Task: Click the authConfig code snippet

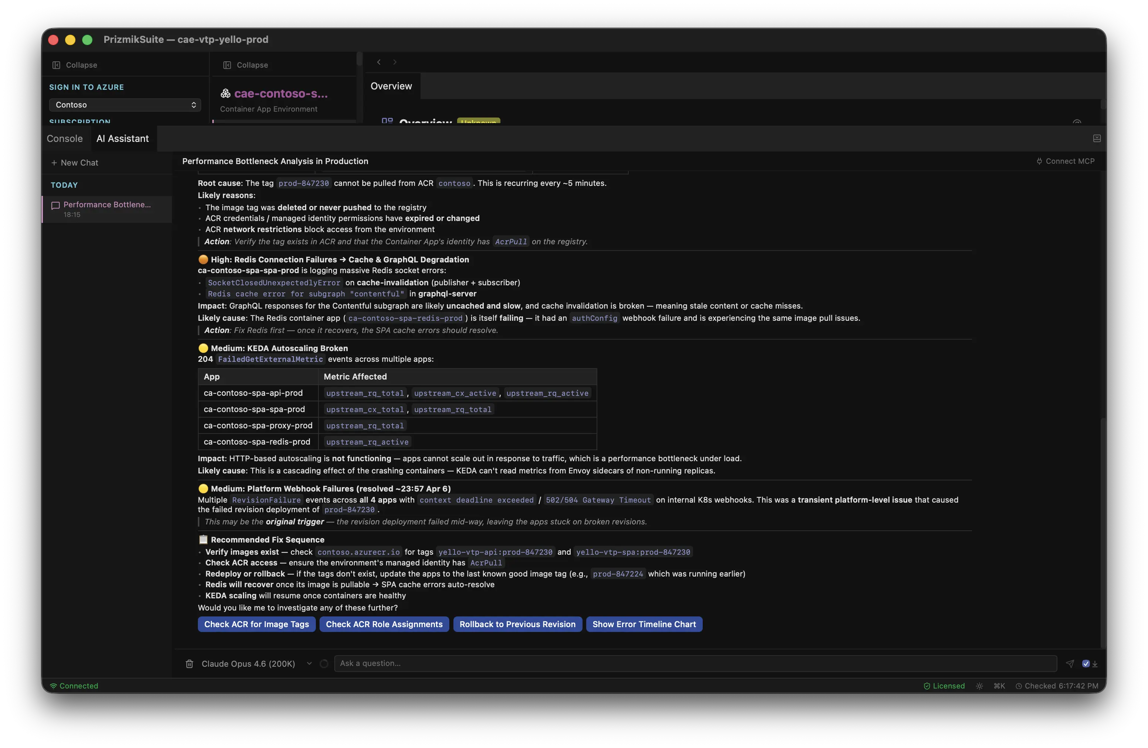Action: (594, 319)
